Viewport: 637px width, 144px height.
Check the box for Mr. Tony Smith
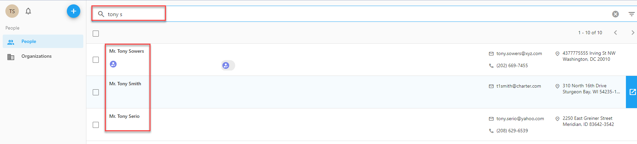(96, 92)
